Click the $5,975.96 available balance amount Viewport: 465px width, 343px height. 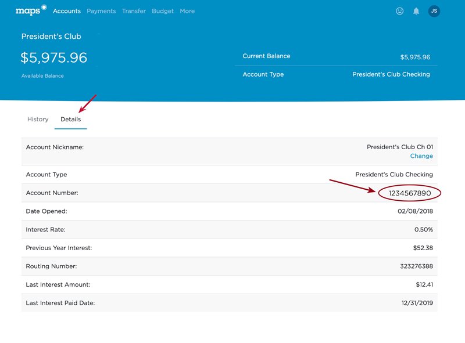pos(54,57)
